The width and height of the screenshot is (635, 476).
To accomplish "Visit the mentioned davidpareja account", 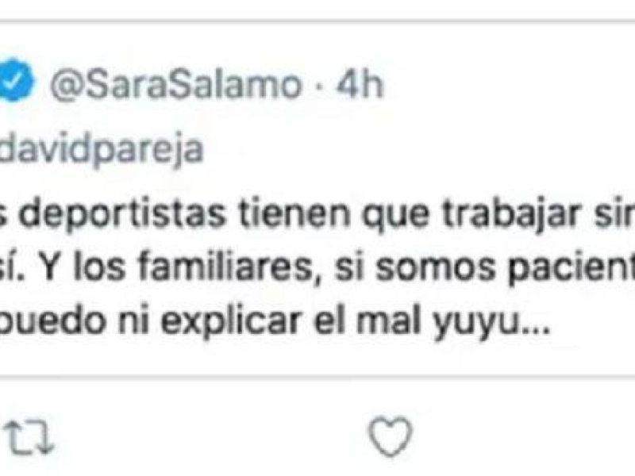I will pyautogui.click(x=102, y=150).
